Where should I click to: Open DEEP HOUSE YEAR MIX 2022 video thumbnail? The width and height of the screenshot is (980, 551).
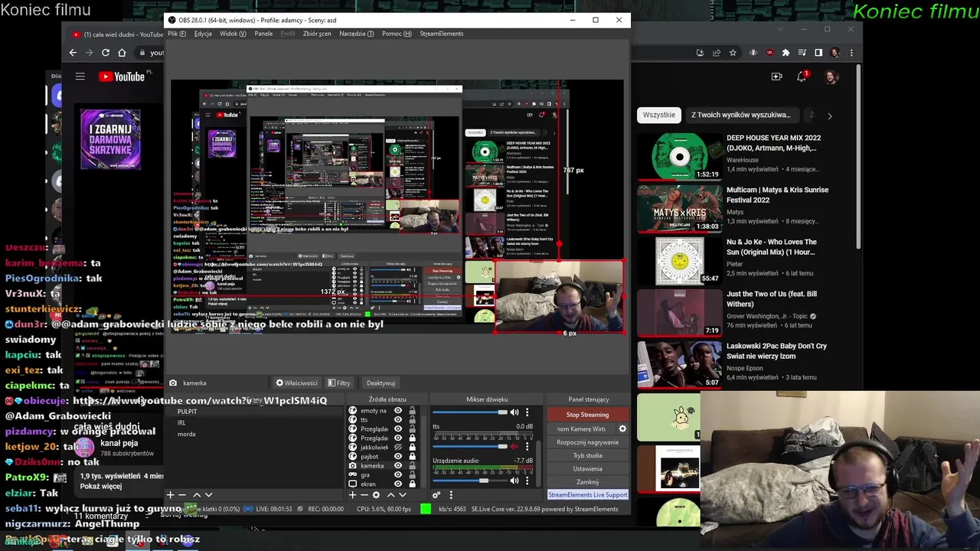pos(680,156)
